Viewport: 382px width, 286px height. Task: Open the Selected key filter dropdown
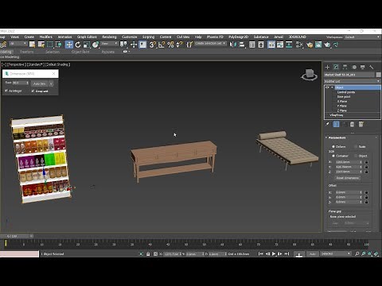[x=336, y=253]
